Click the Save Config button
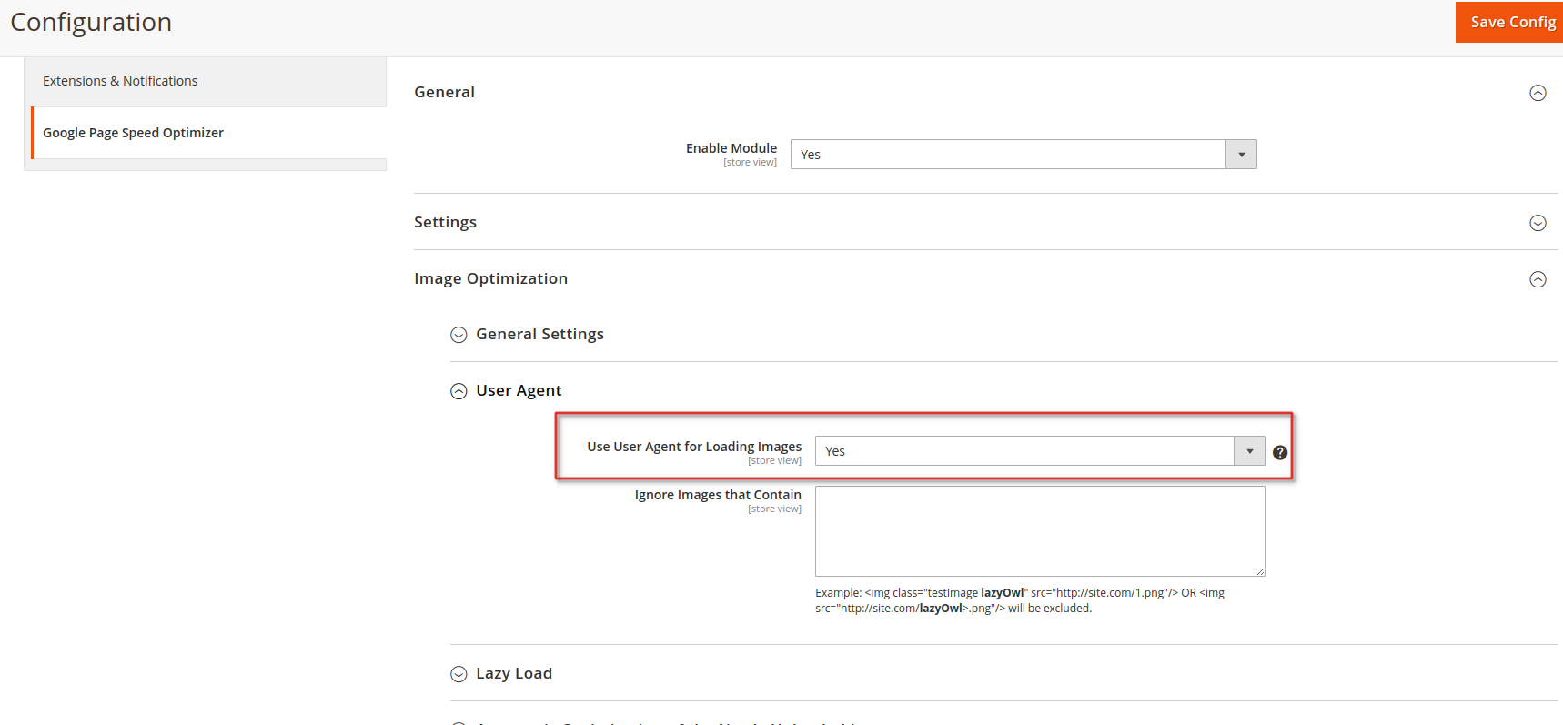Image resolution: width=1563 pixels, height=725 pixels. tap(1510, 22)
